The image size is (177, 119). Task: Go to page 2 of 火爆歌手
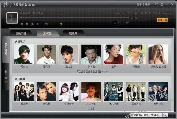[x=80, y=71]
